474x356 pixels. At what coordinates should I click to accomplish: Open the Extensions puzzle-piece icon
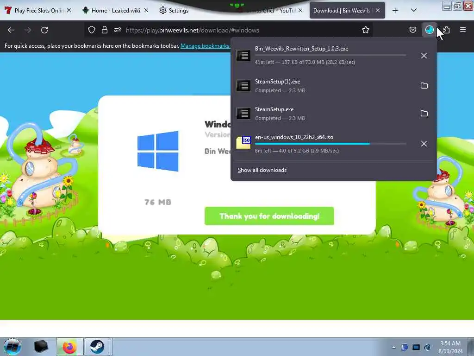click(x=447, y=30)
